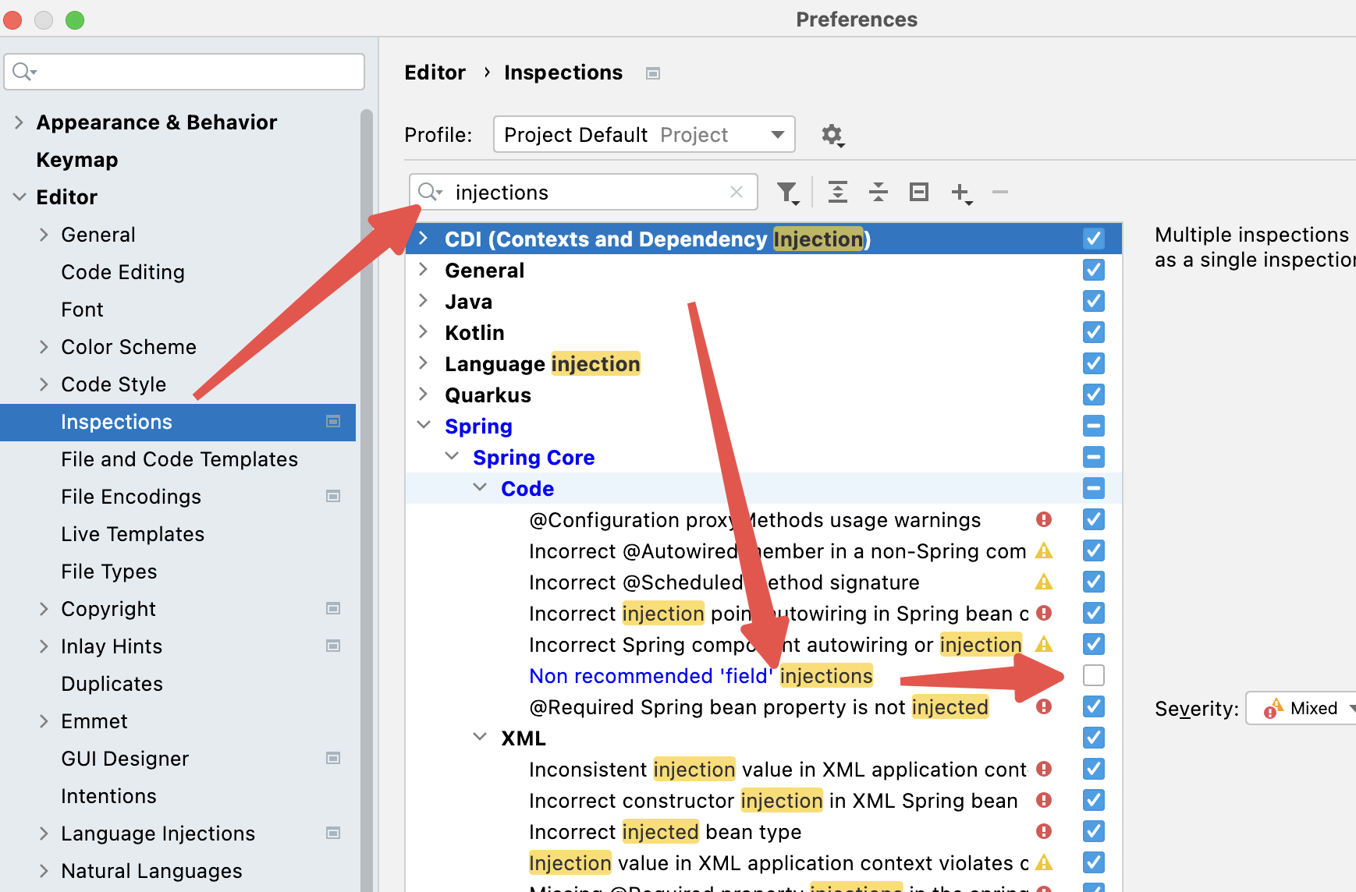Click project icon next to Language Injections
Image resolution: width=1356 pixels, height=892 pixels.
333,834
